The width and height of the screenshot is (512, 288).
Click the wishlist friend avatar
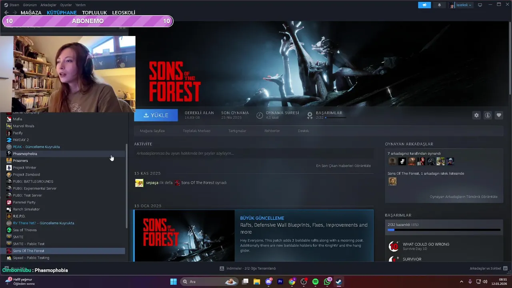392,181
